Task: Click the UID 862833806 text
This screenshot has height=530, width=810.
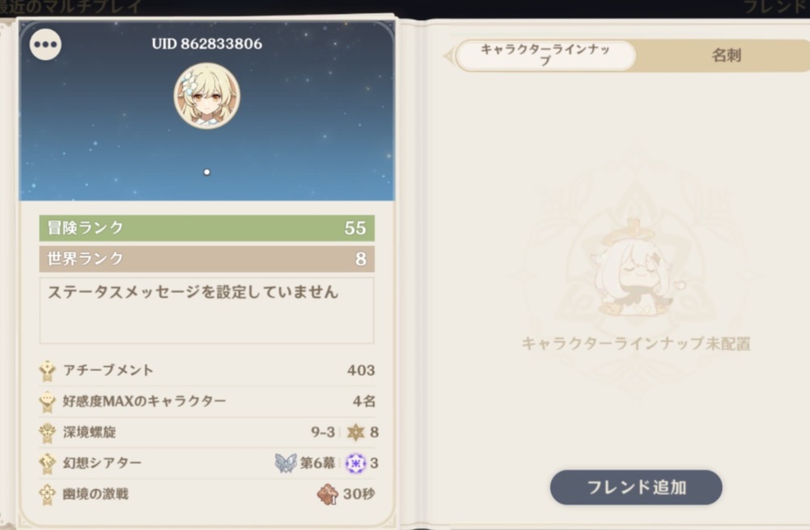Action: [x=207, y=44]
